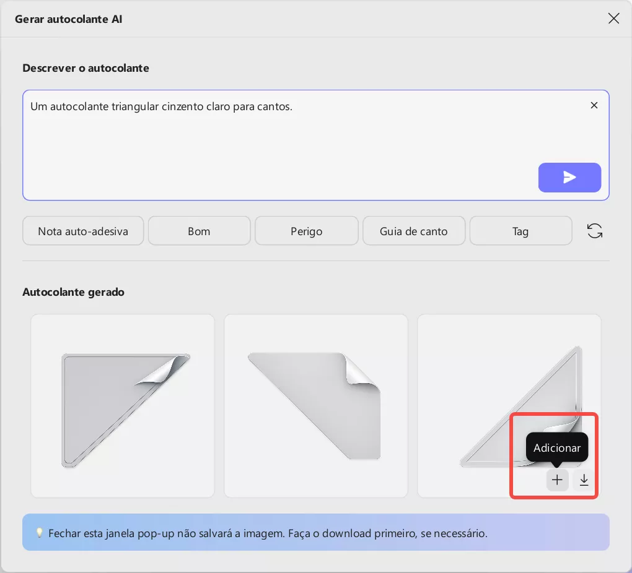Choose the Perigo suggestion

[306, 231]
